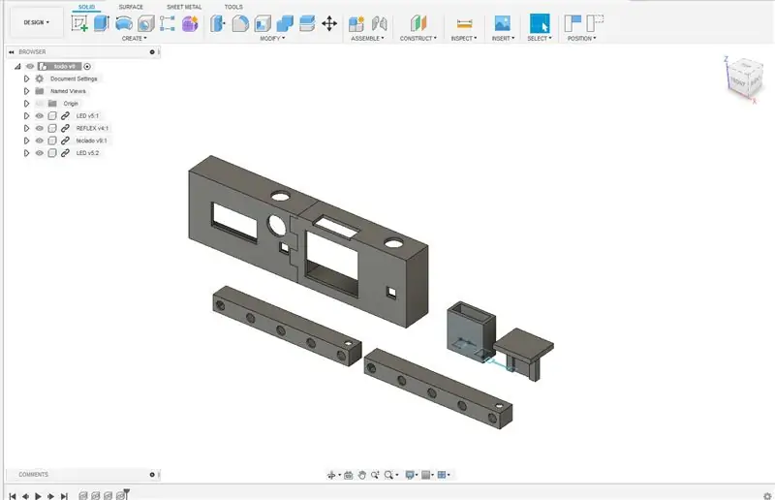This screenshot has height=500, width=775.
Task: Click the Measure ruler icon under Inspect
Action: 464,23
